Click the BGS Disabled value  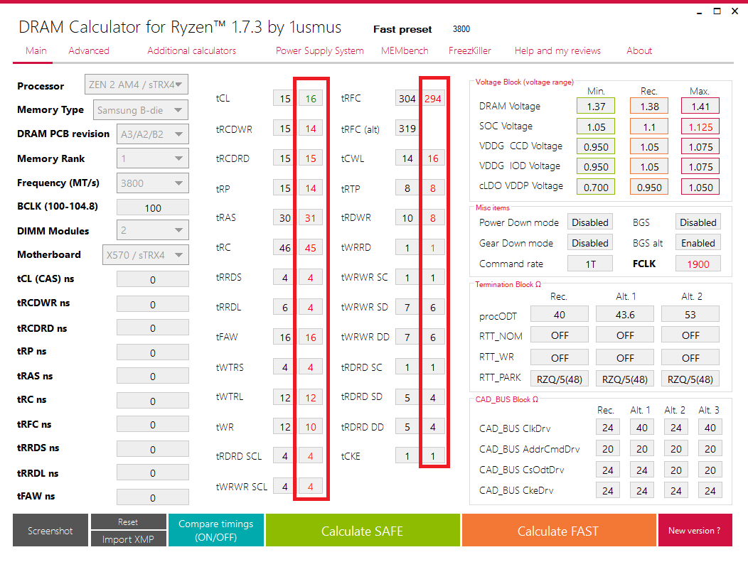click(x=698, y=222)
